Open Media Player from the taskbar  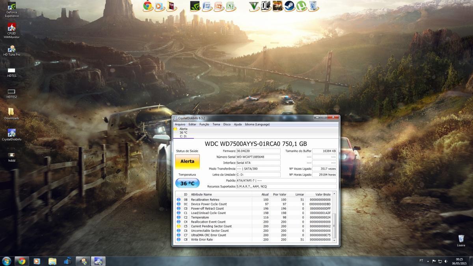click(37, 261)
